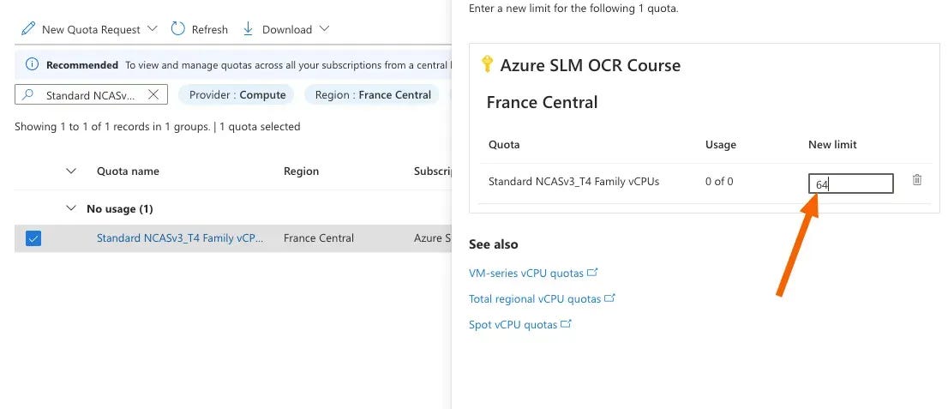The image size is (948, 409).
Task: Click the magnifier icon in the search box
Action: click(x=27, y=94)
